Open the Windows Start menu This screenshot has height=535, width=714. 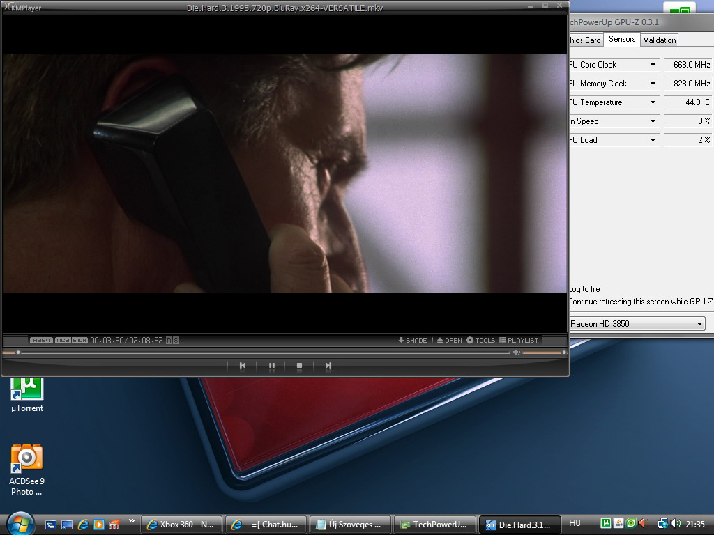(x=20, y=524)
